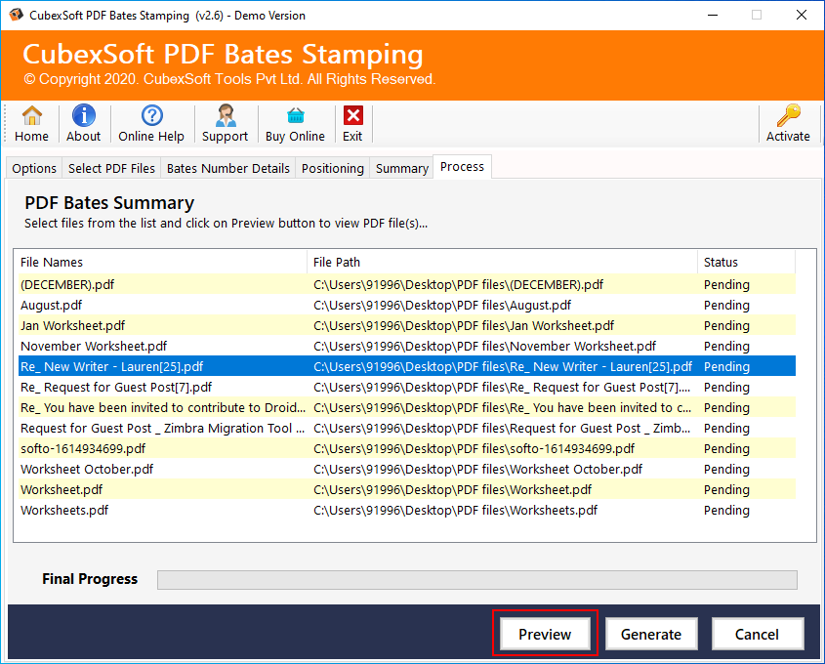Viewport: 825px width, 664px height.
Task: Go to Bates Number Details tab
Action: 228,168
